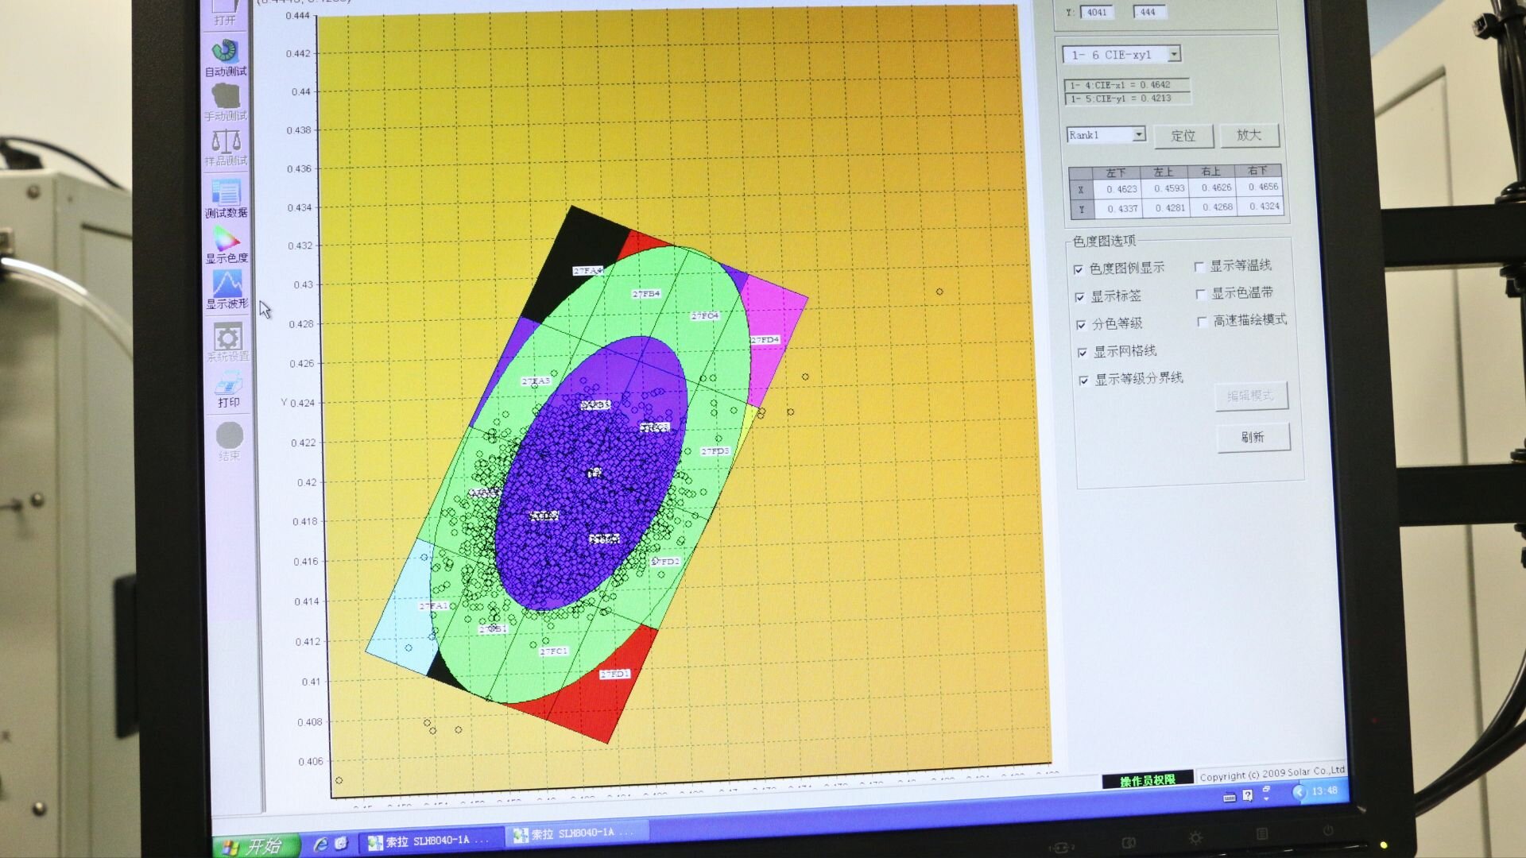This screenshot has width=1526, height=858.
Task: Toggle the 显示标签 checkbox
Action: [1079, 297]
